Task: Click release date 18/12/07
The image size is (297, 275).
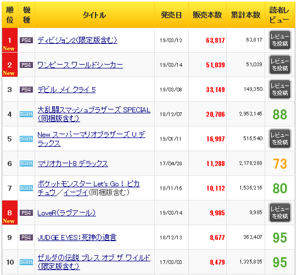Action: point(171,114)
